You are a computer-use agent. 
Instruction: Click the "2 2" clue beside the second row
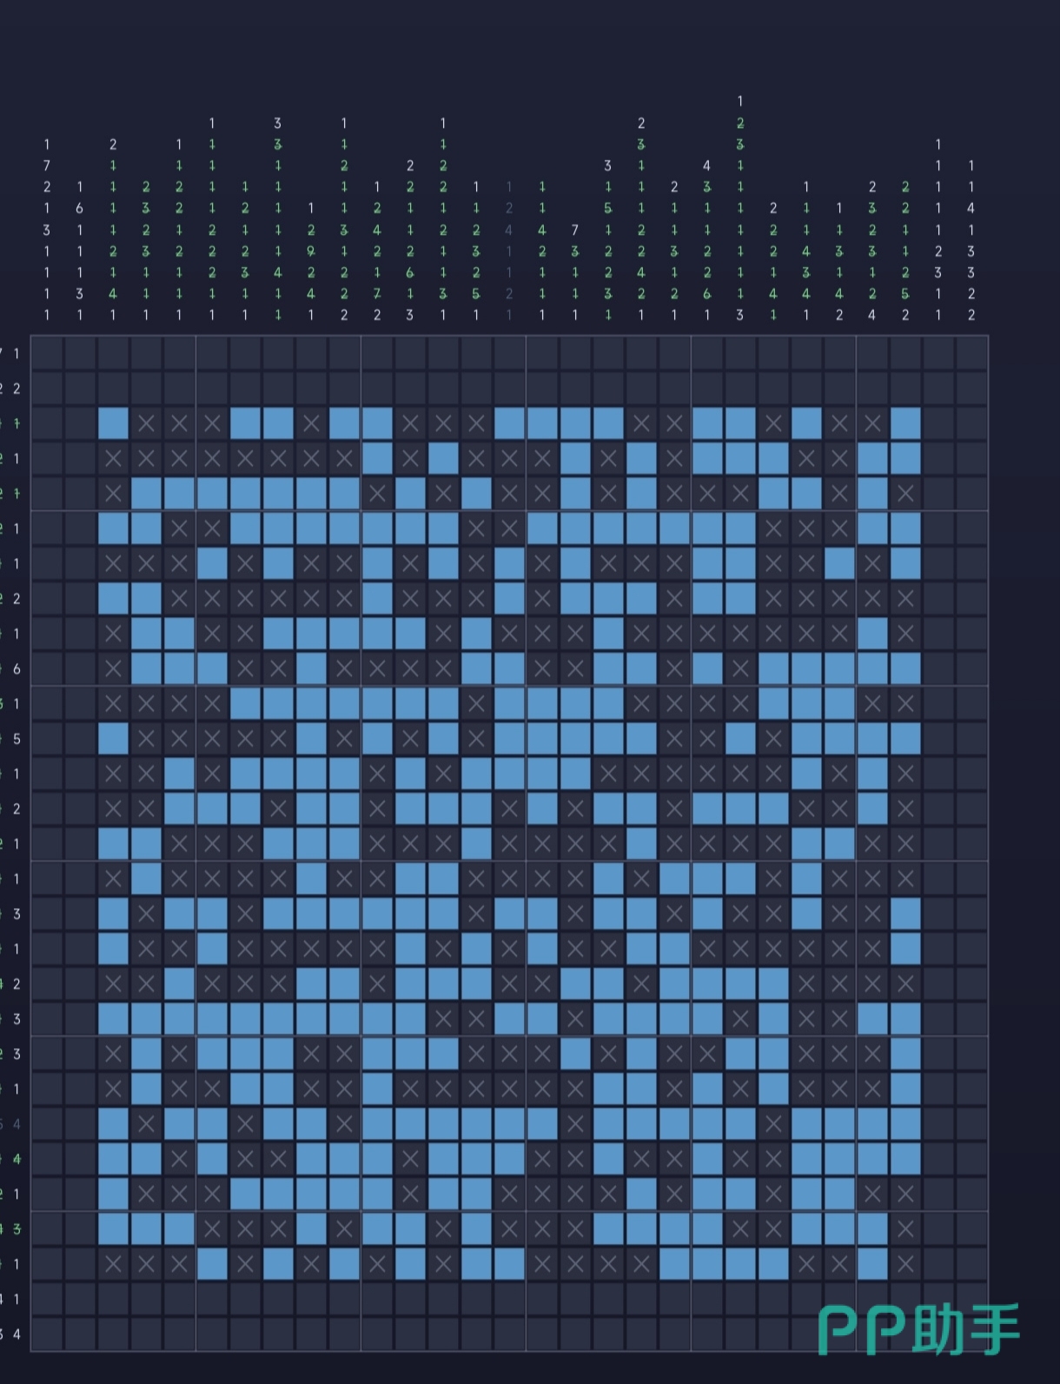pos(10,389)
